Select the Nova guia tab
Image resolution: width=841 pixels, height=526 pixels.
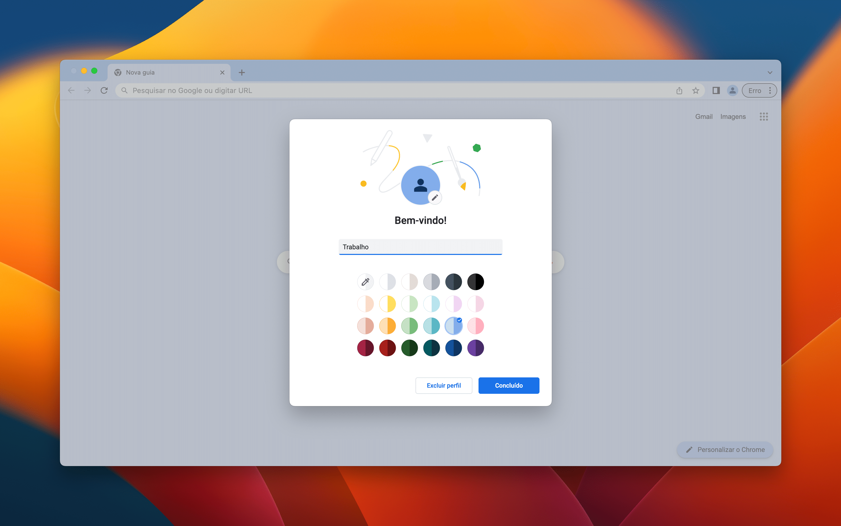169,72
